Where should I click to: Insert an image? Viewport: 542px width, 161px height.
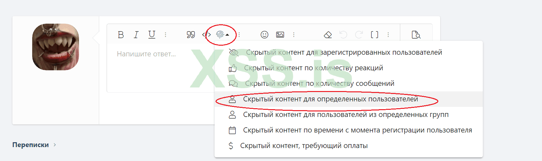point(280,35)
